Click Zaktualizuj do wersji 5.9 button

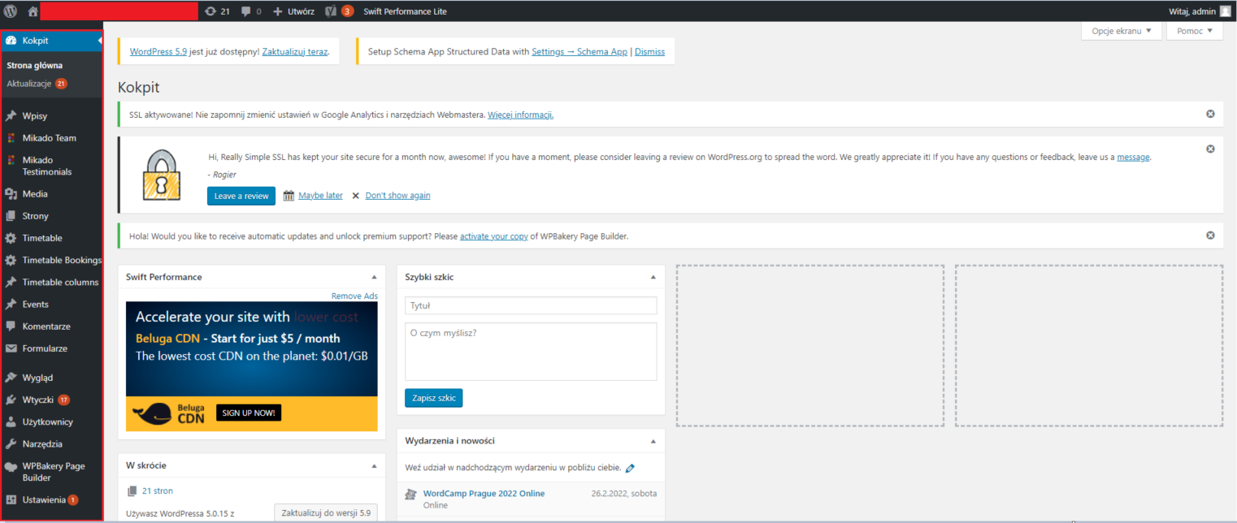[x=325, y=512]
